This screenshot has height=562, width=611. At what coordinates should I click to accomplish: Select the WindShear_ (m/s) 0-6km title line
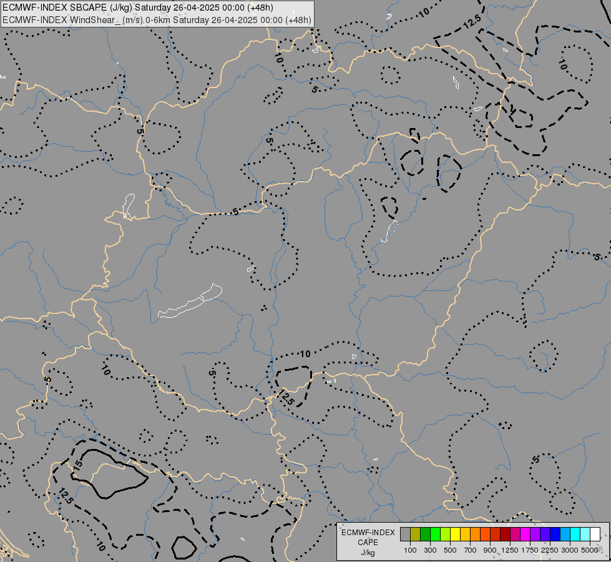[x=157, y=20]
